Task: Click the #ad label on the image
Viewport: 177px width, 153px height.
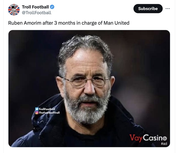Action: [x=164, y=144]
